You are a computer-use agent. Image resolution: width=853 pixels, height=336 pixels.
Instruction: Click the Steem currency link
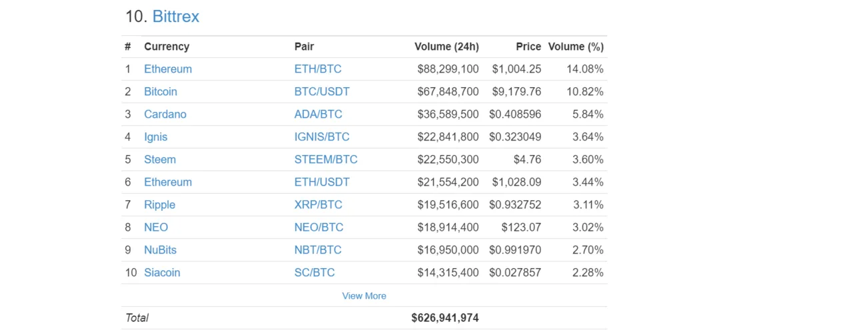point(160,160)
